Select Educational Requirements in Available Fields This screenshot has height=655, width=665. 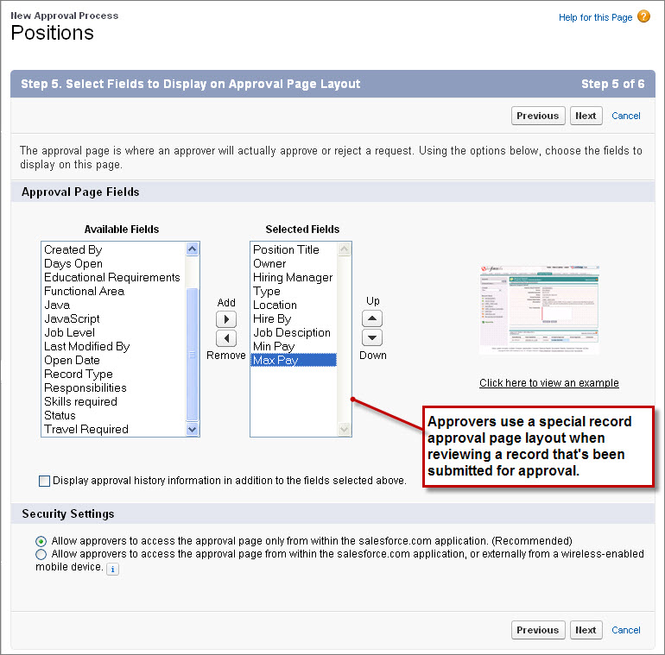click(x=114, y=277)
